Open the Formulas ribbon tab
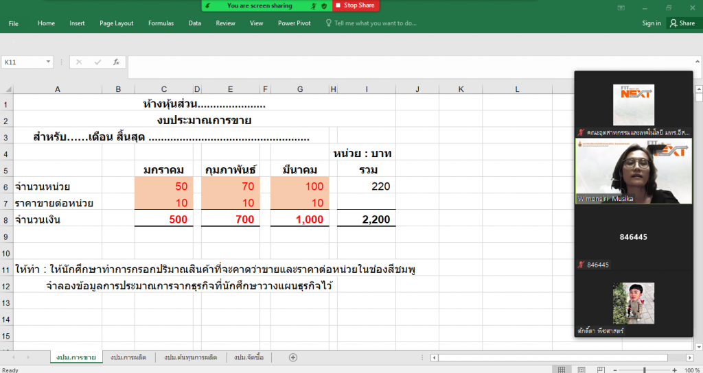Screen dimensions: 703x373 click(x=161, y=23)
